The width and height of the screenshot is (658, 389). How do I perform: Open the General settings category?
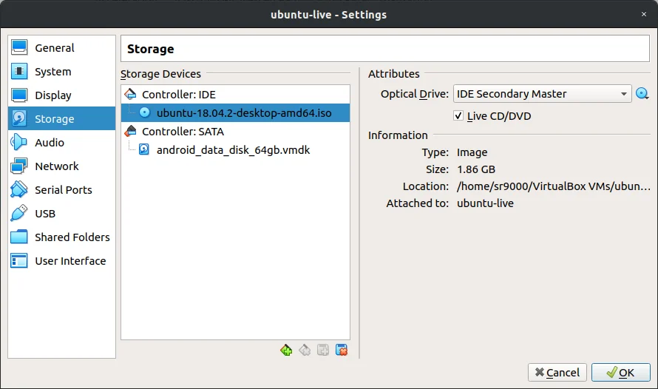(61, 48)
